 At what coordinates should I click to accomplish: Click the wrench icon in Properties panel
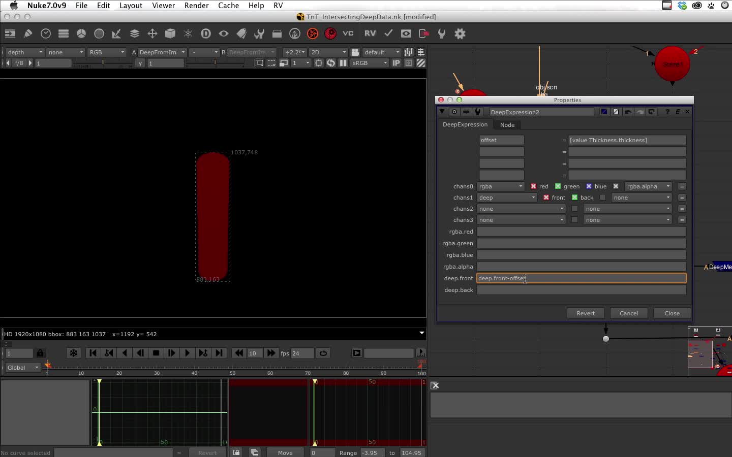(478, 112)
